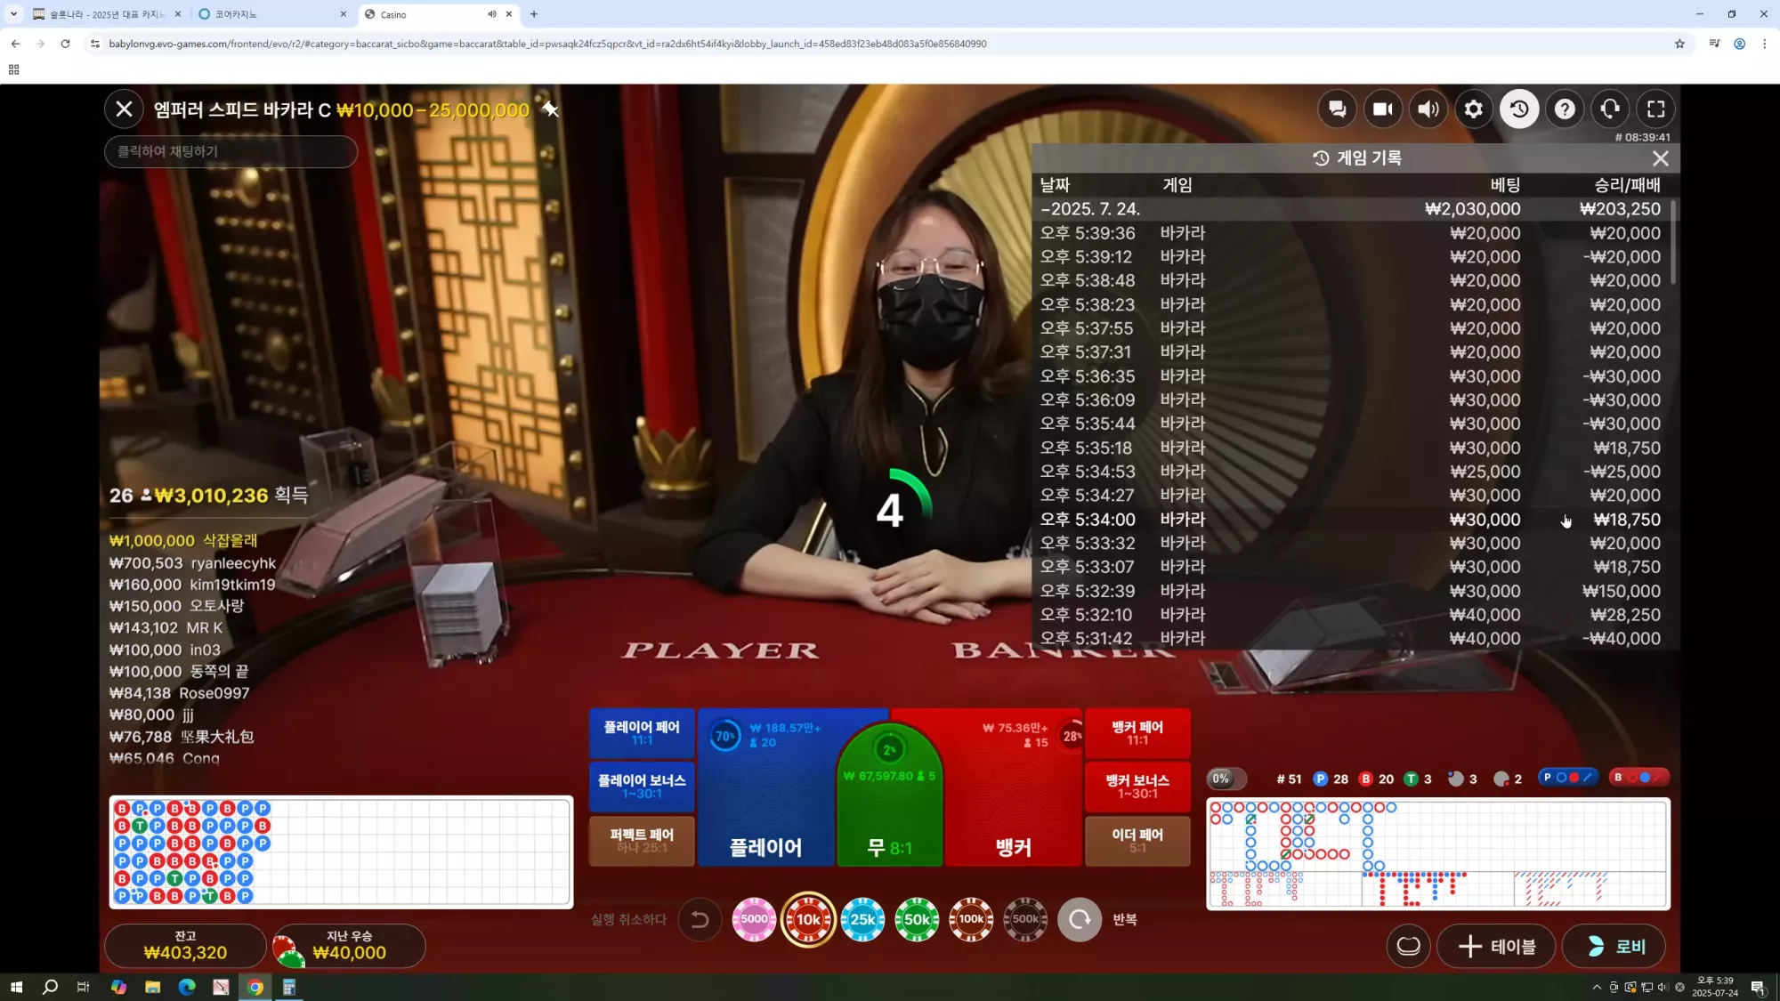Open the game settings gear
The height and width of the screenshot is (1001, 1780).
[x=1474, y=109]
